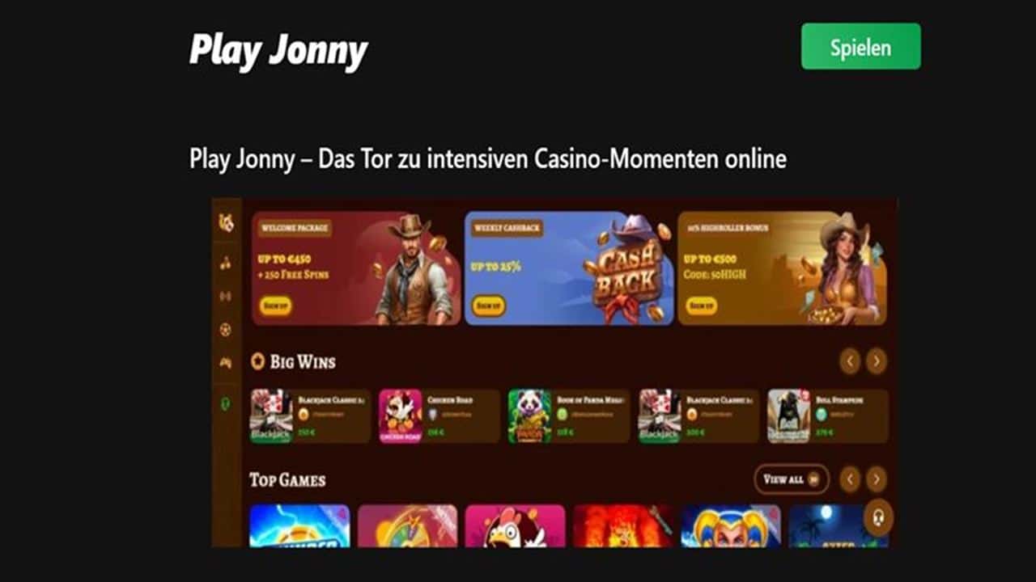This screenshot has height=582, width=1036.
Task: Click the green headset support icon in the sidebar
Action: click(x=226, y=403)
